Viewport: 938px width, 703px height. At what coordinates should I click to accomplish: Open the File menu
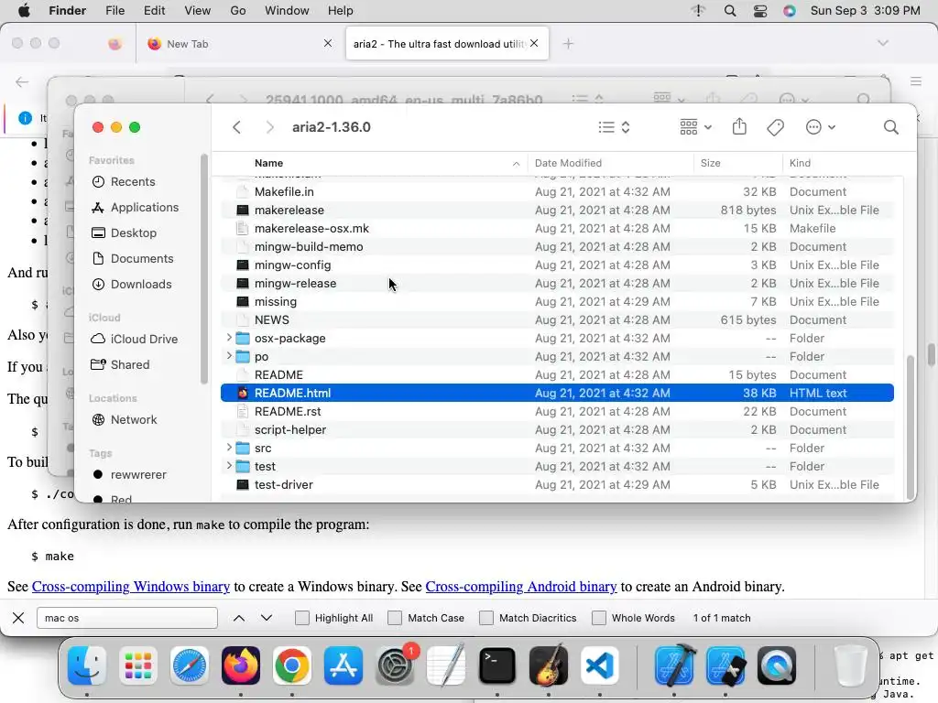(115, 11)
